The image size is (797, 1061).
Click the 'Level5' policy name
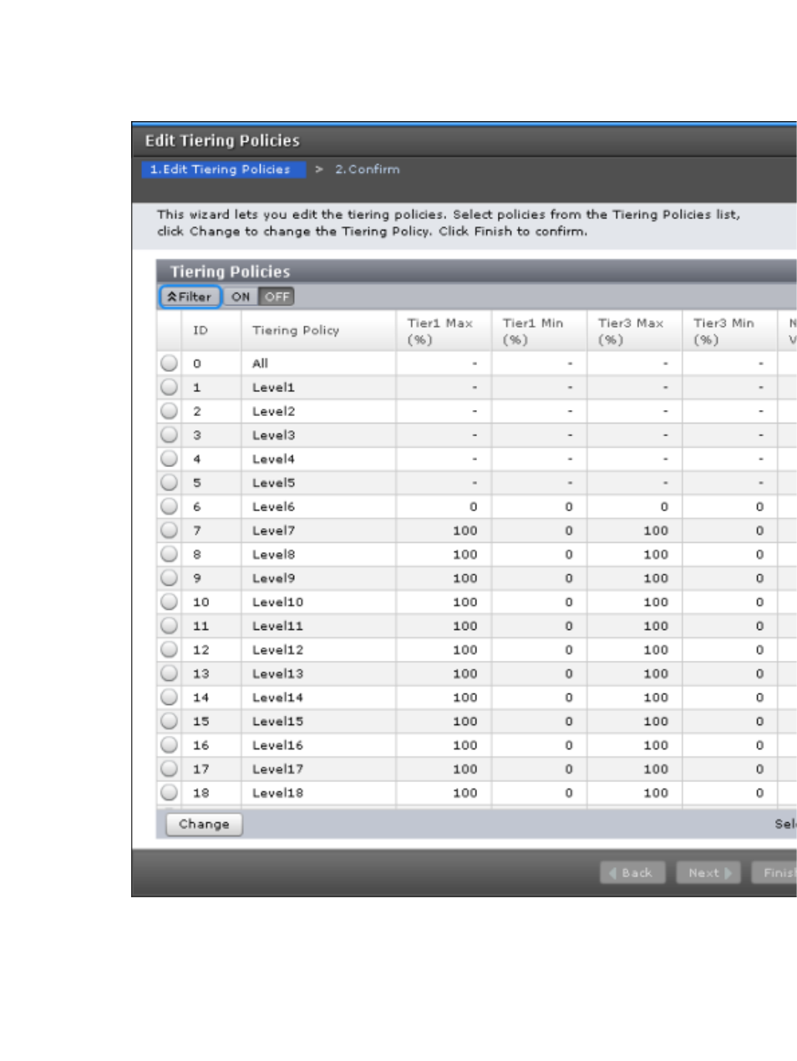[x=273, y=483]
